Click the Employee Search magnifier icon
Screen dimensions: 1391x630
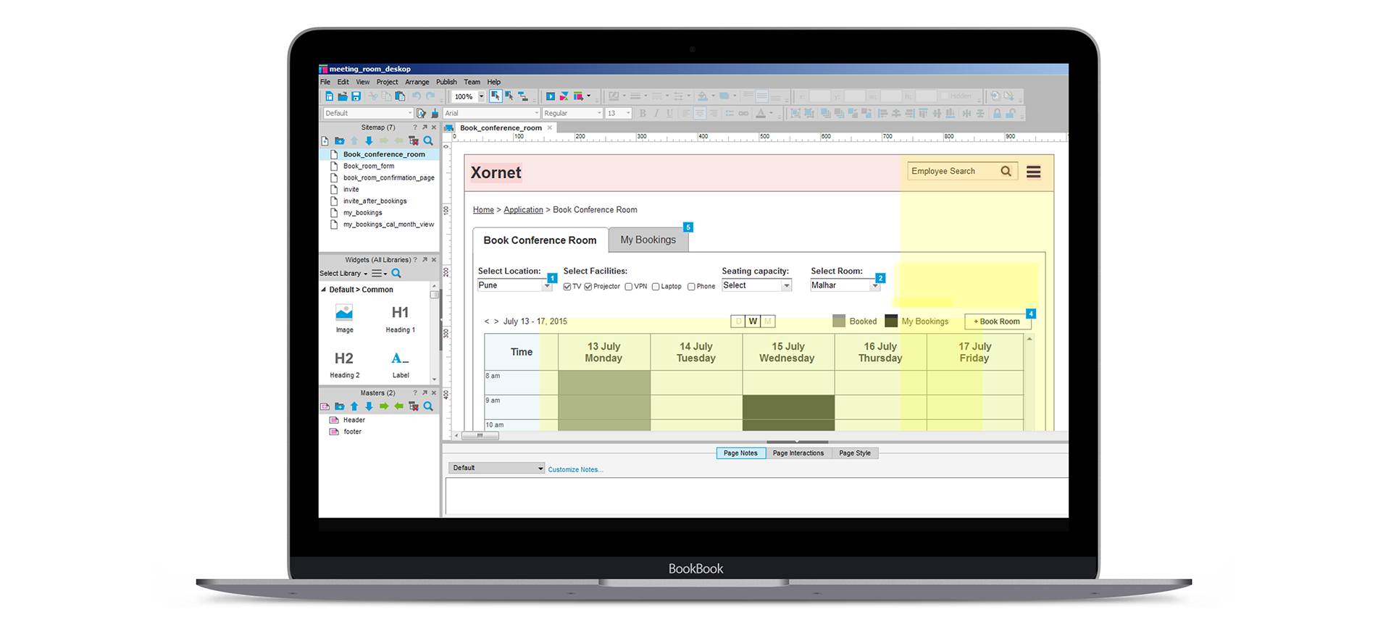point(1006,172)
